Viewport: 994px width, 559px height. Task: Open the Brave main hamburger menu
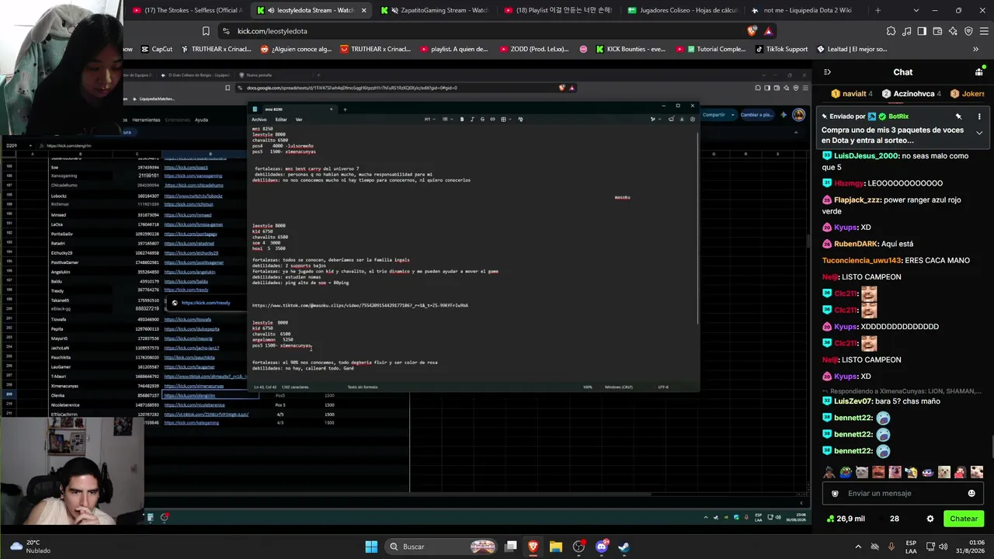click(984, 31)
